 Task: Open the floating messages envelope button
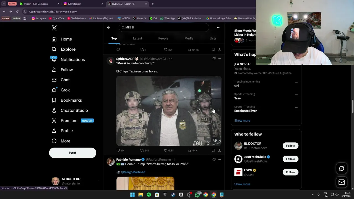pyautogui.click(x=342, y=182)
